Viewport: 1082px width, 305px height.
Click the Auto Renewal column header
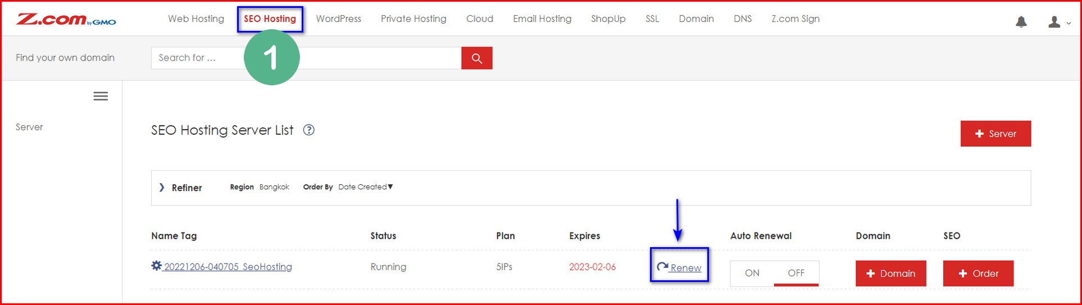coord(761,236)
